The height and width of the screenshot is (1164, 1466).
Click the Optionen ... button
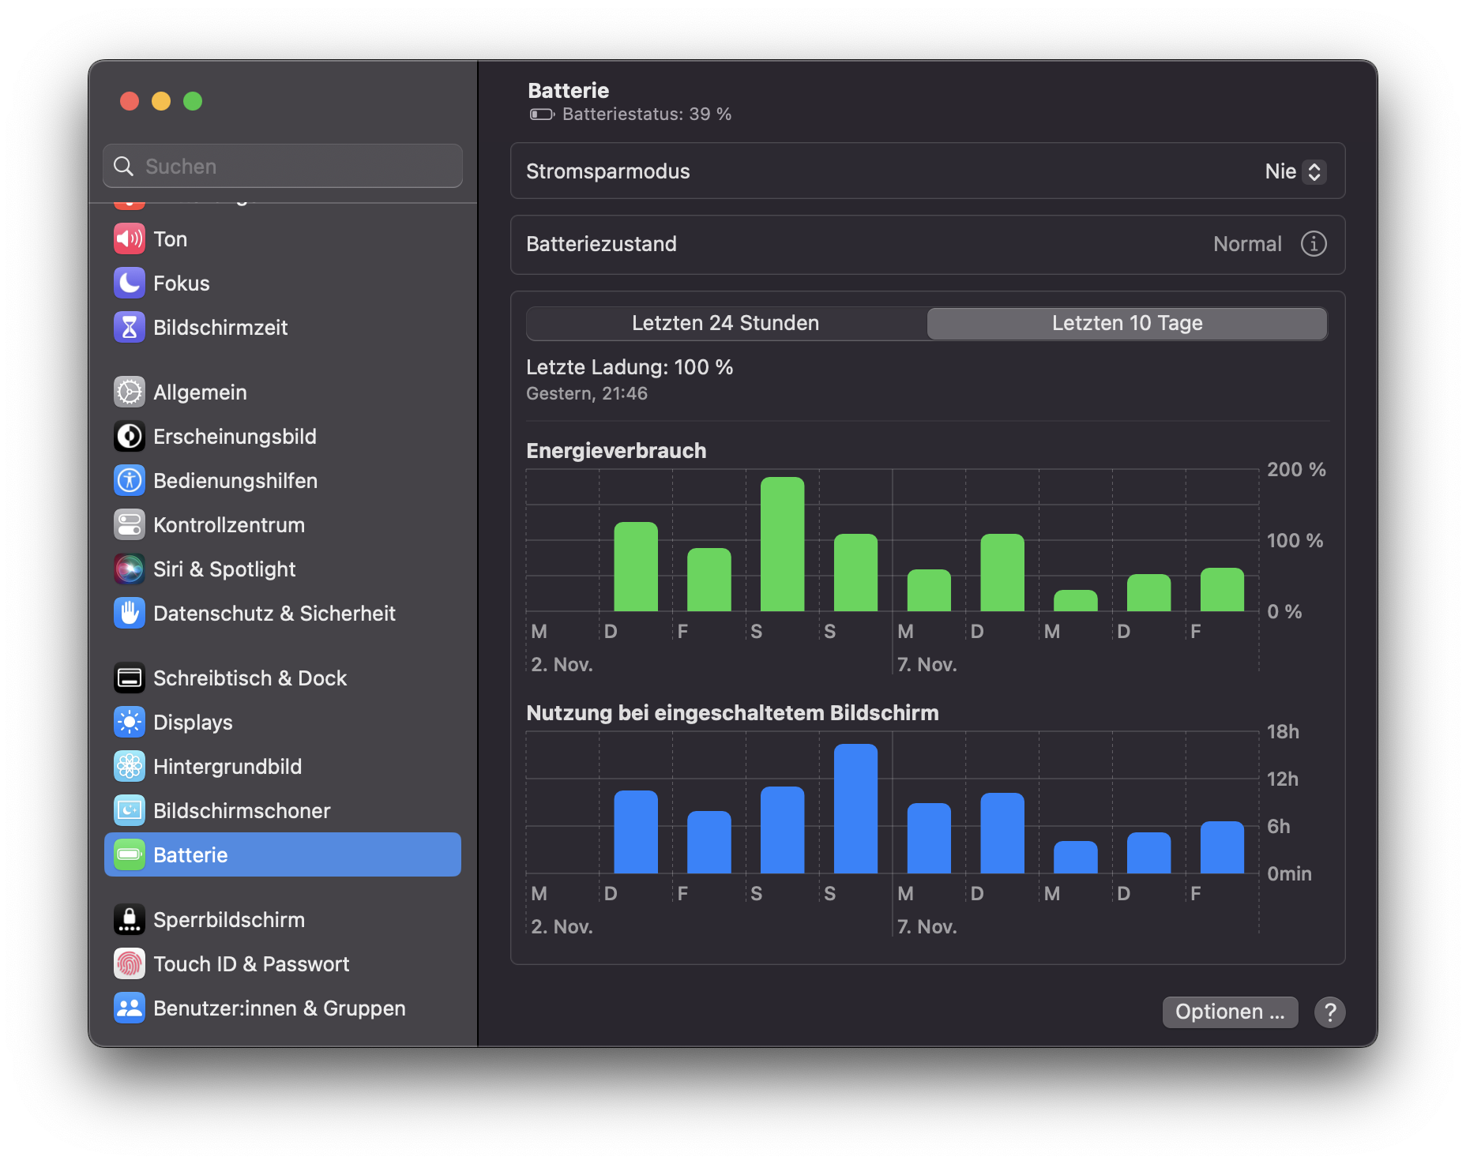[1230, 1012]
